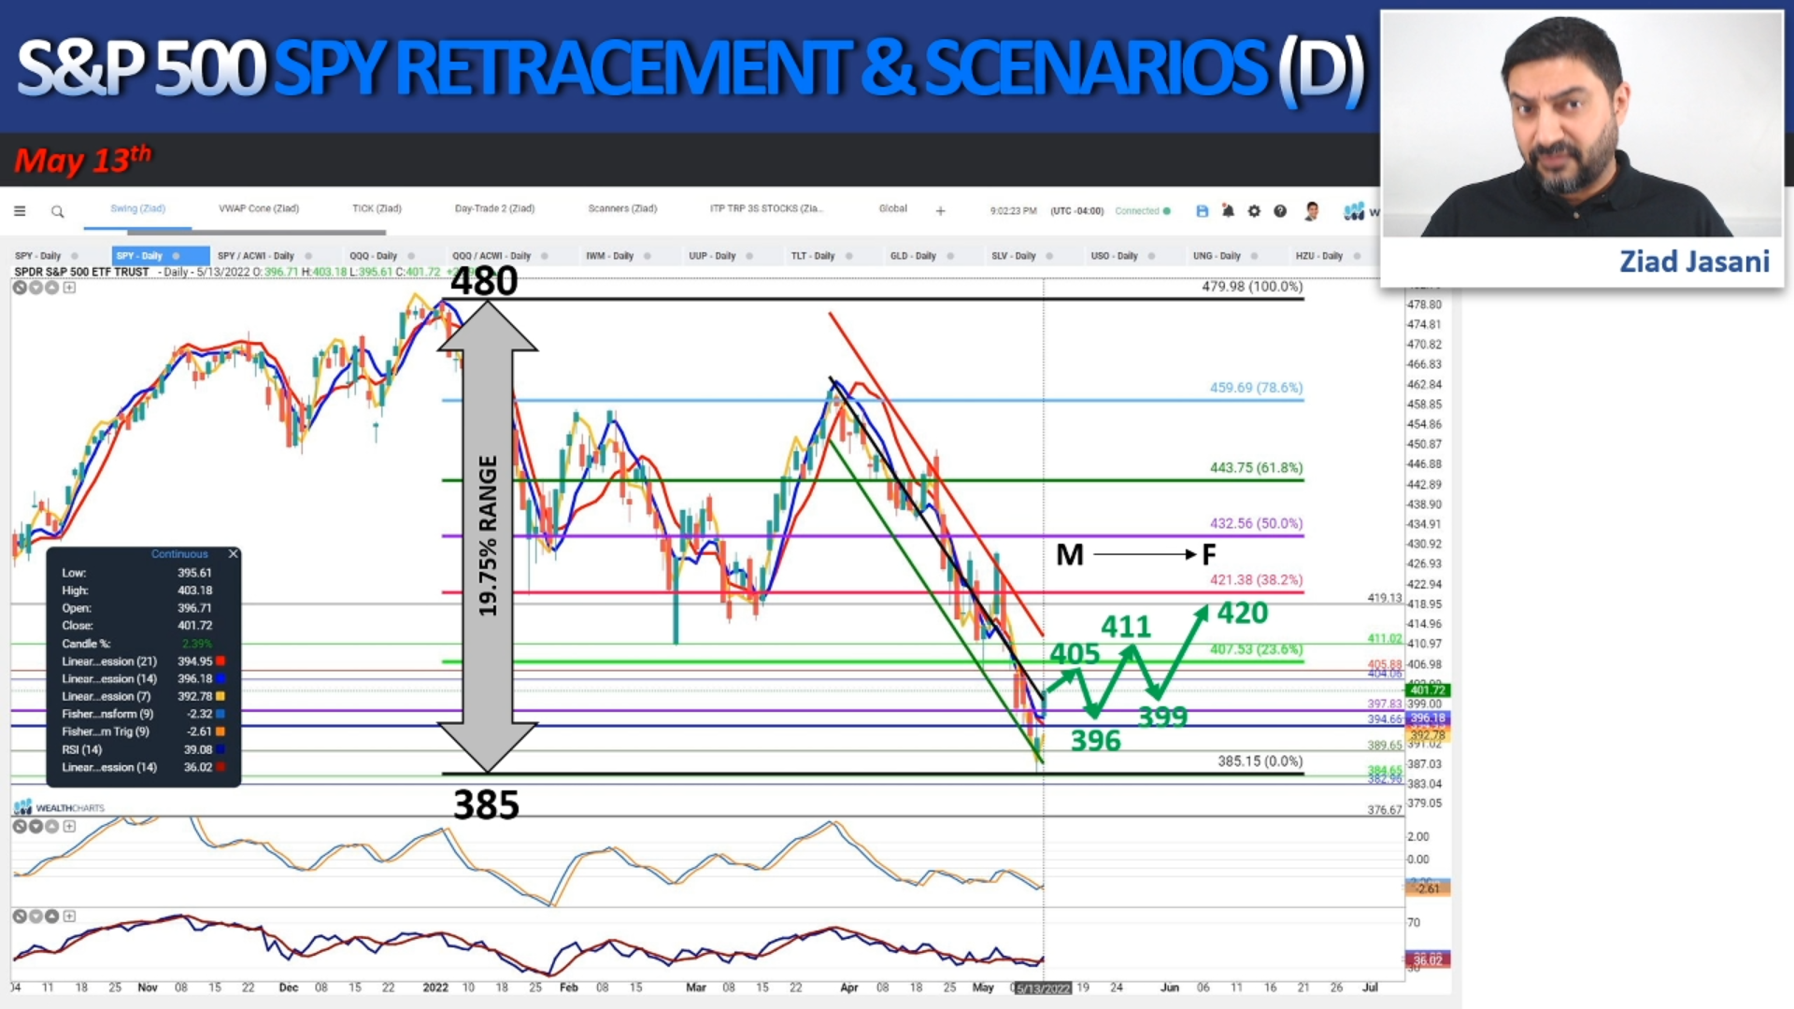Click the disable icon on the Fisher Transform pane
This screenshot has height=1009, width=1794.
tap(20, 826)
